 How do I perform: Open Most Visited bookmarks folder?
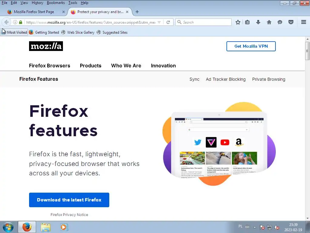pyautogui.click(x=14, y=32)
